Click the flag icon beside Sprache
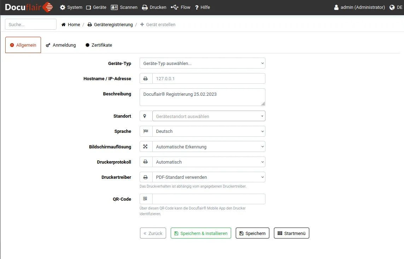This screenshot has width=404, height=259. tap(145, 131)
